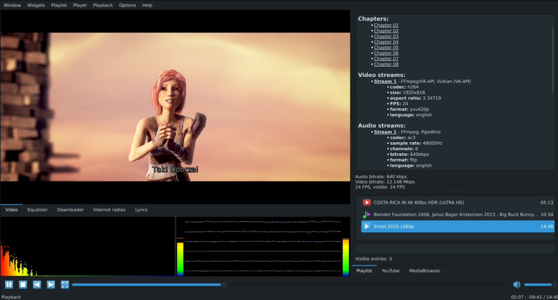This screenshot has width=558, height=300.
Task: Switch to the MediaBrowser tab
Action: point(424,271)
